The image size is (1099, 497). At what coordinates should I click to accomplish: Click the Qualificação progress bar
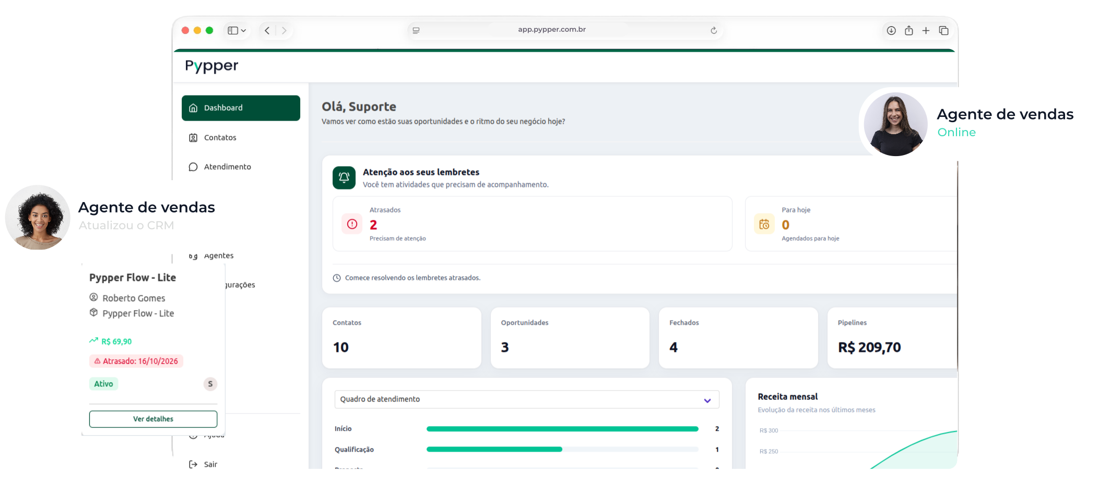562,449
